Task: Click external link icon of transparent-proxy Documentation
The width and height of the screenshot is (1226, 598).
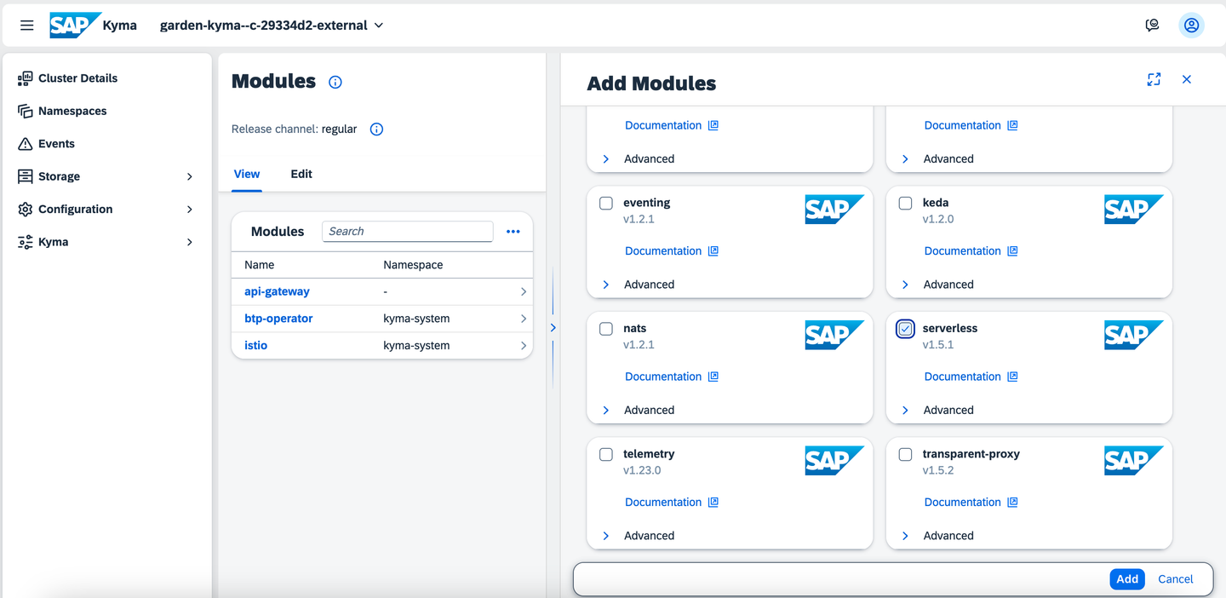Action: point(1012,503)
